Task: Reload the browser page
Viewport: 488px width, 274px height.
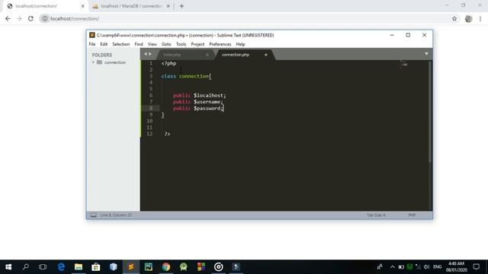Action: coord(30,18)
